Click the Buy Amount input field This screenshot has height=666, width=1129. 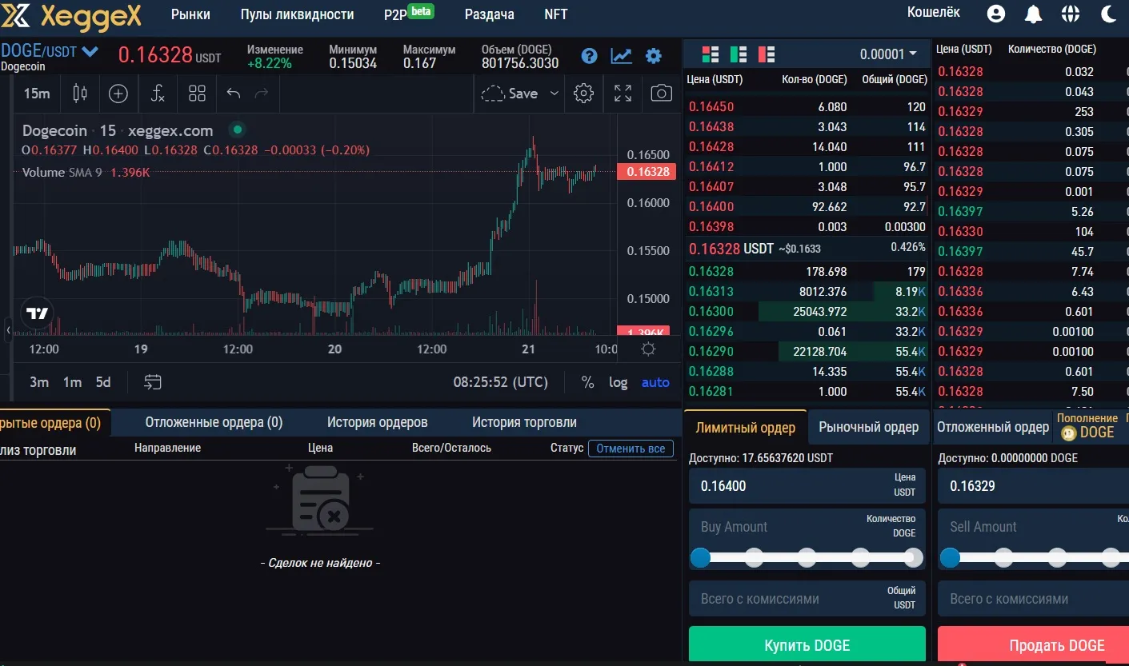[807, 527]
